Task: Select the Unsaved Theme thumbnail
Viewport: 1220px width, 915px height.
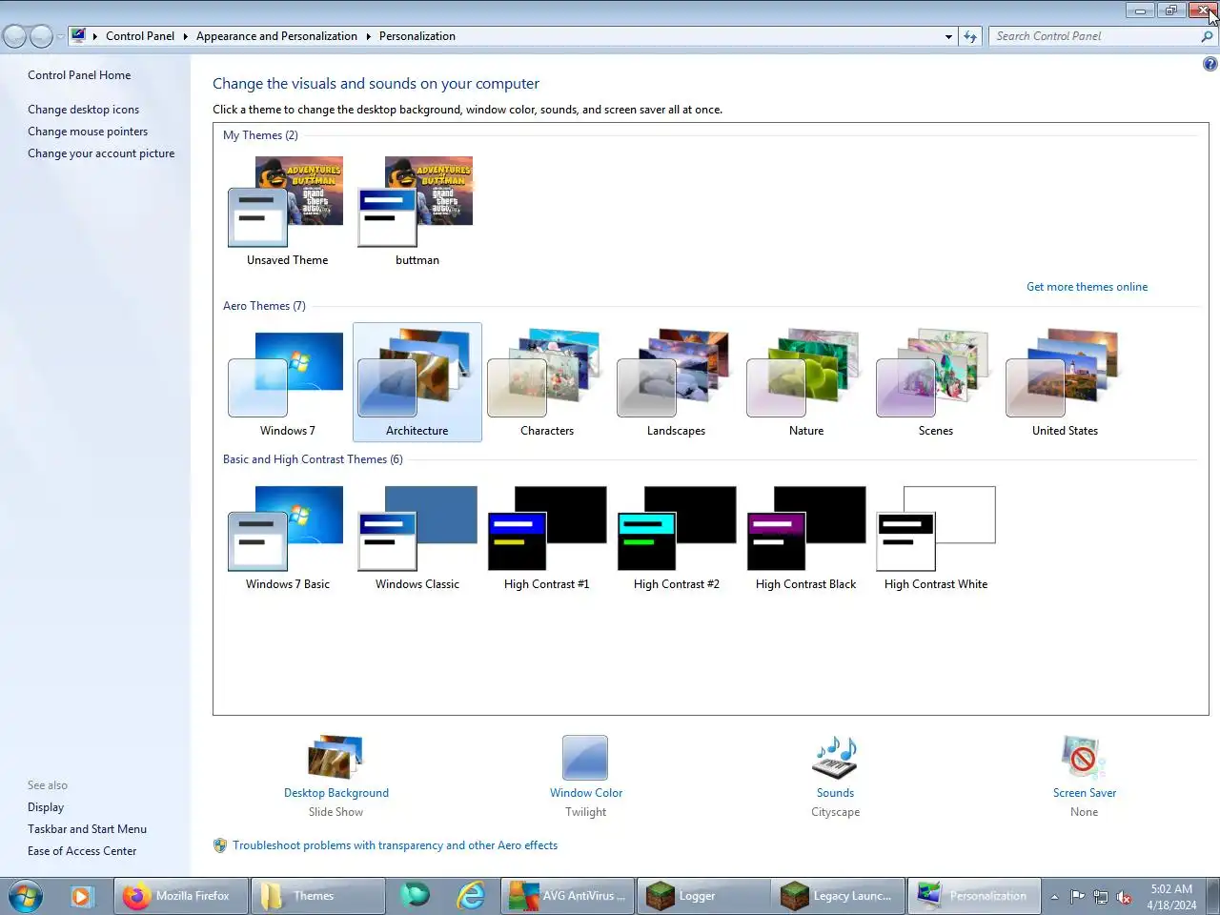Action: [x=287, y=212]
